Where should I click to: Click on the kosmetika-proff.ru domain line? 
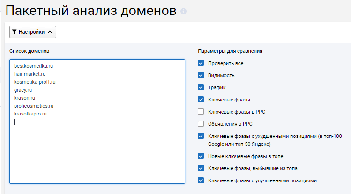[x=35, y=82]
